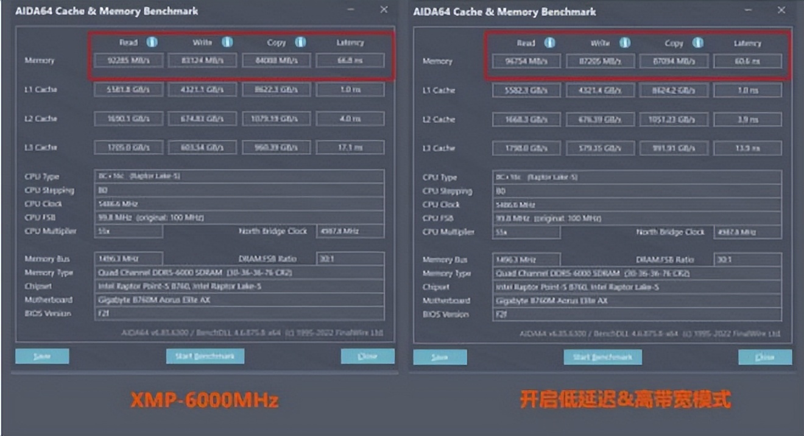This screenshot has width=804, height=436.
Task: Click the Read info icon in the XMP-6000MHz window
Action: [x=152, y=43]
